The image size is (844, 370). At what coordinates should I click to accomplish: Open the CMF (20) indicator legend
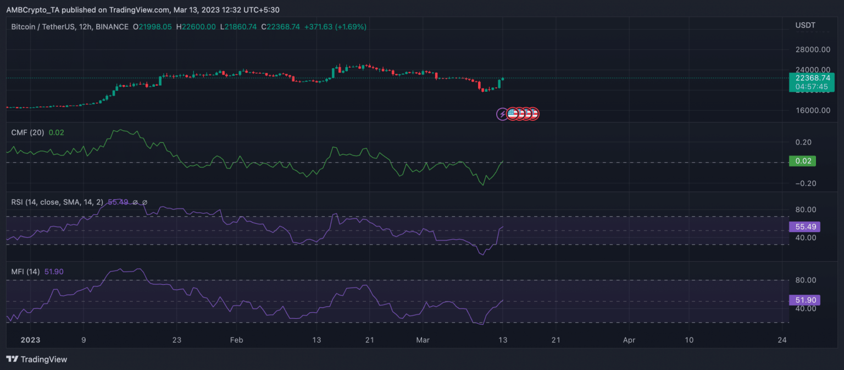tap(28, 132)
